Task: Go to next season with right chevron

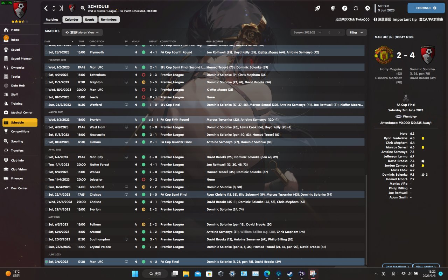Action: pos(339,33)
